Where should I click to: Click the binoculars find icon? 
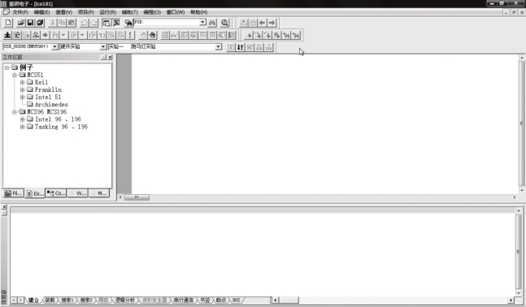(212, 23)
